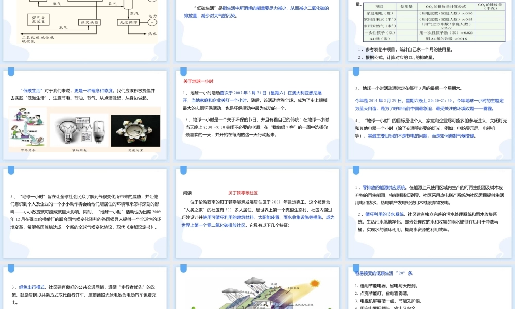Click the blue text 零排放的能源供应系统
The width and height of the screenshot is (515, 309).
[384, 188]
